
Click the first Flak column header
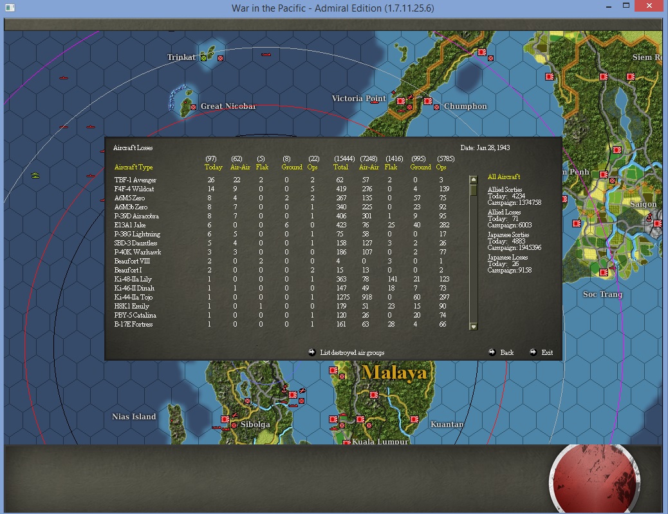262,167
